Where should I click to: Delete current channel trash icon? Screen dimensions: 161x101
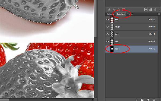154,100
